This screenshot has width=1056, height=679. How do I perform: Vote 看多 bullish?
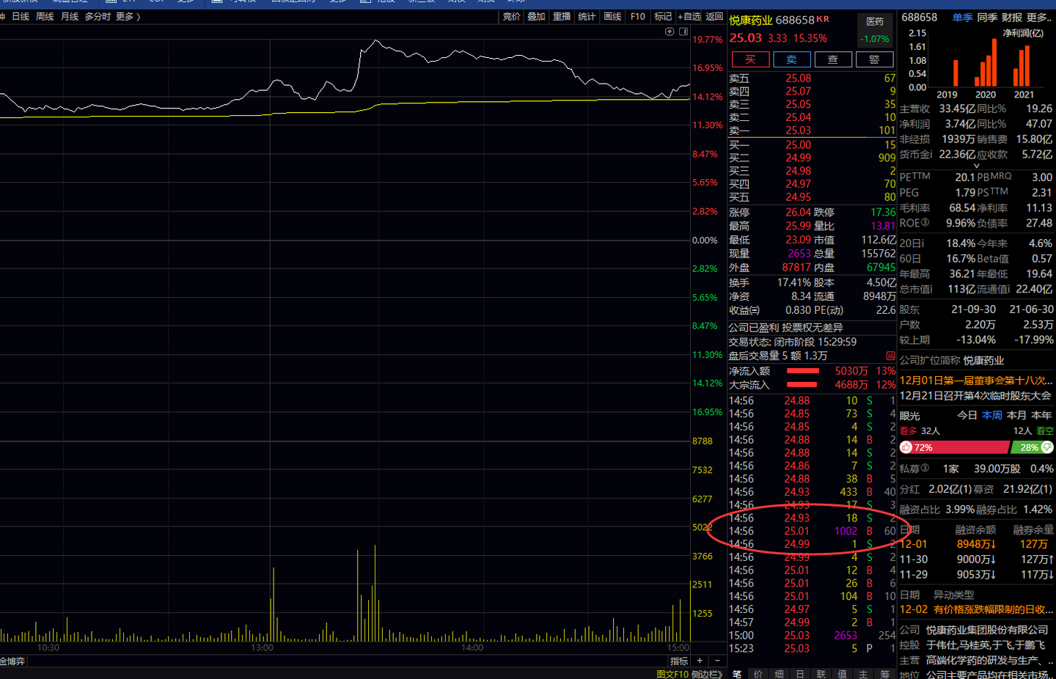pyautogui.click(x=909, y=431)
